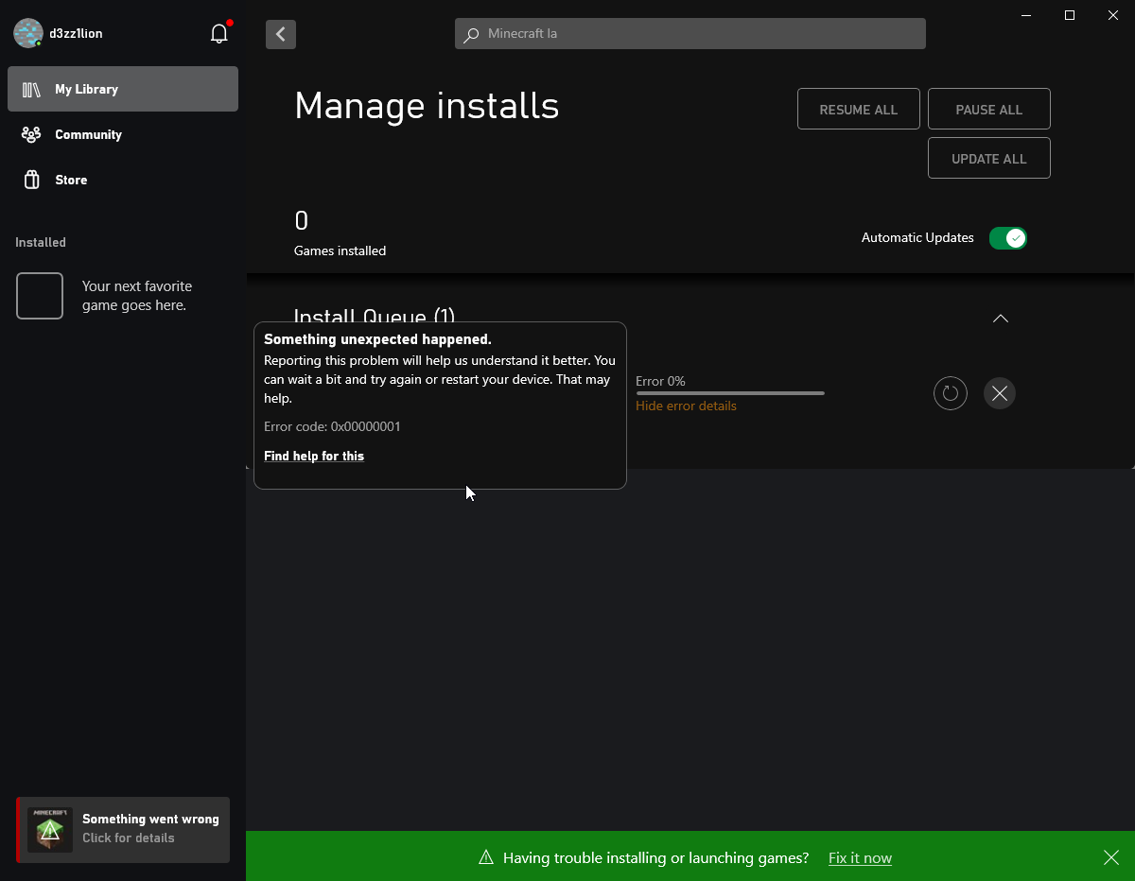This screenshot has width=1135, height=881.
Task: Turn off Automatic Updates toggle
Action: click(1007, 238)
